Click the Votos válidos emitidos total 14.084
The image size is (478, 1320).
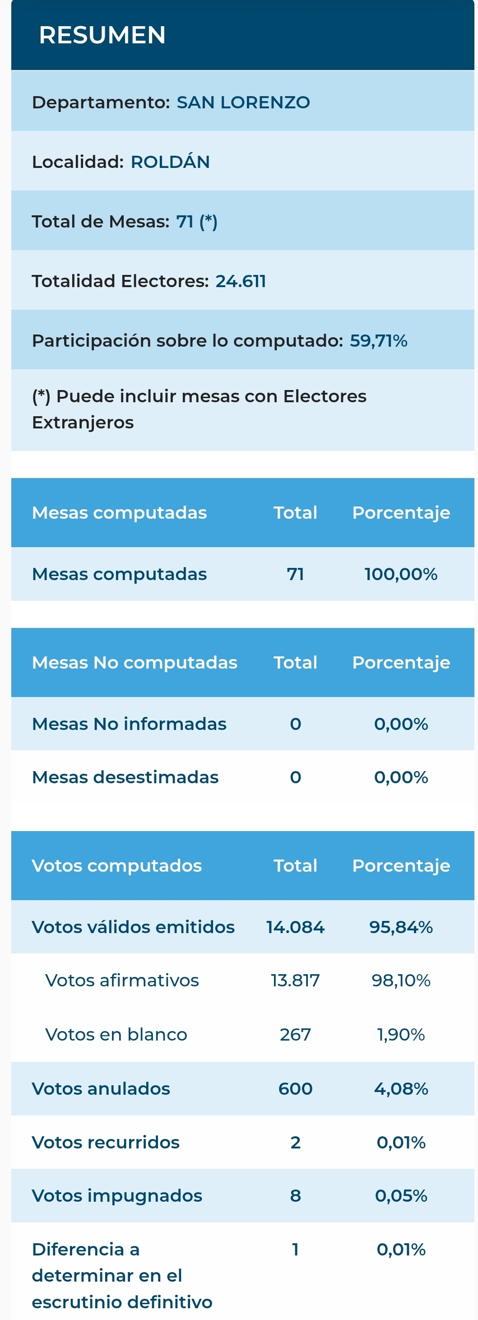point(295,926)
